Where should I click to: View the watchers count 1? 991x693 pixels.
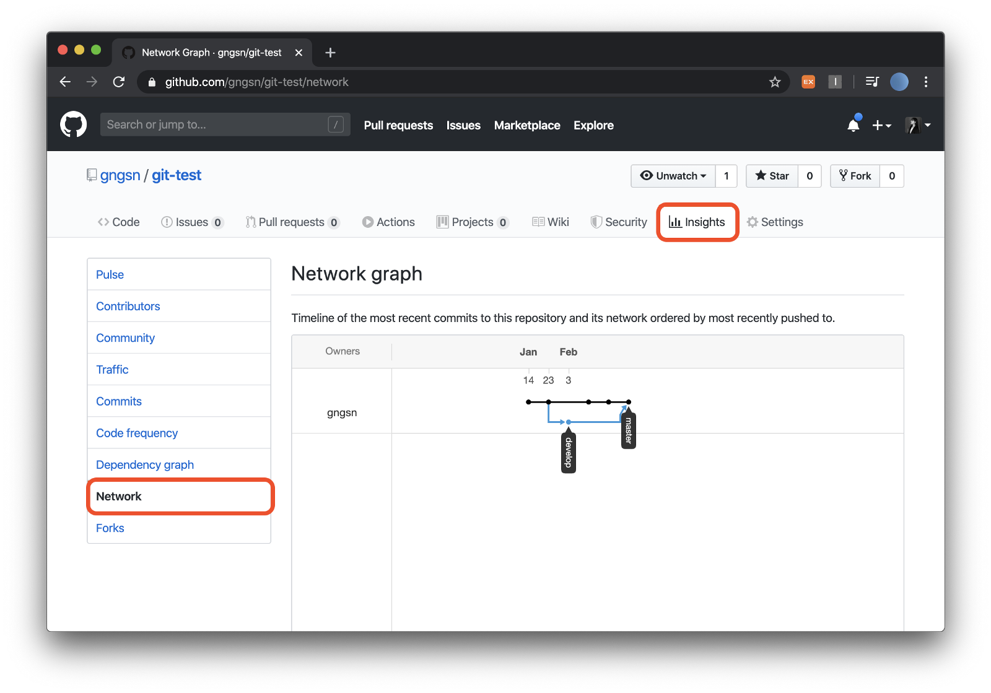coord(727,176)
